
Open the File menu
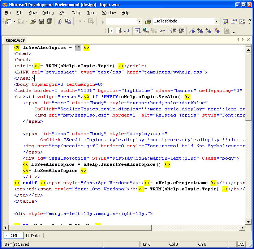coord(8,13)
